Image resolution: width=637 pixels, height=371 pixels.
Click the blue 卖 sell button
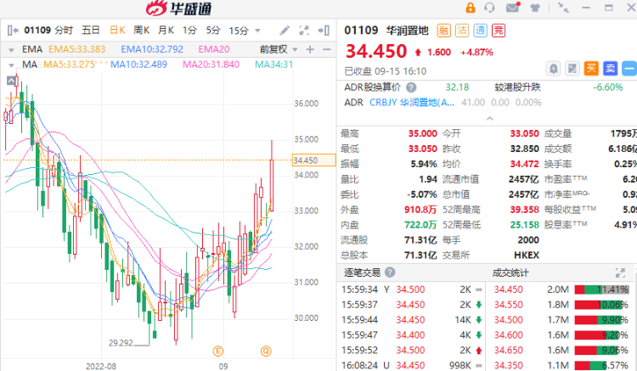(610, 69)
